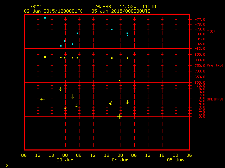Screen dimensions: 225x168
Task: Click the SPD(MPS) wind speed label
Action: point(215,99)
